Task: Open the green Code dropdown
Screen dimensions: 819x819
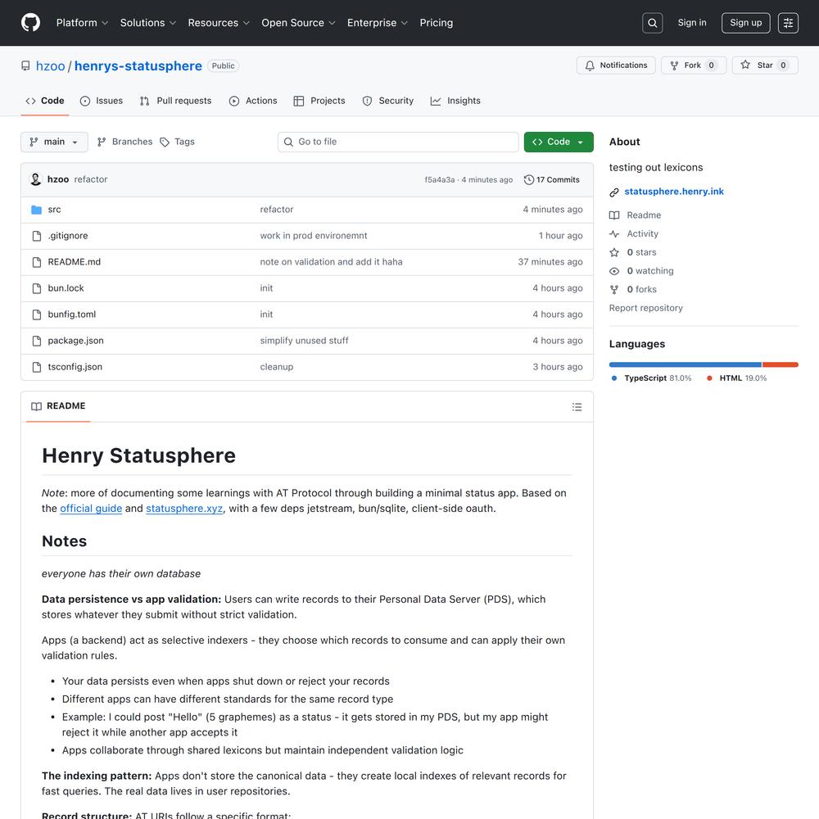Action: [559, 142]
